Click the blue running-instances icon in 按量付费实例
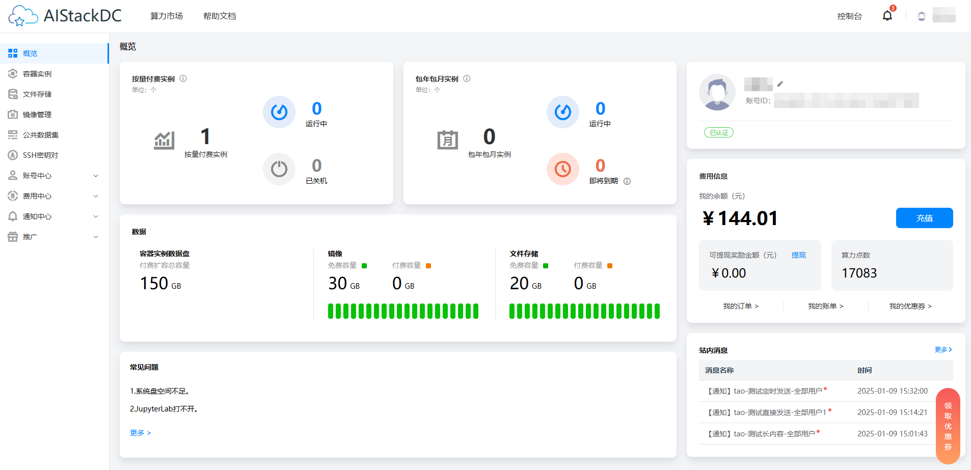The image size is (971, 470). point(279,112)
